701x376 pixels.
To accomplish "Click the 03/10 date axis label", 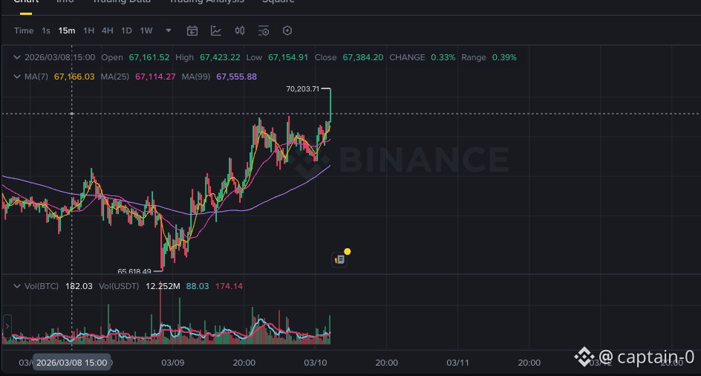I will tap(316, 363).
